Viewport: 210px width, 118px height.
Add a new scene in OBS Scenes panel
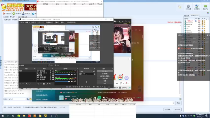20,84
